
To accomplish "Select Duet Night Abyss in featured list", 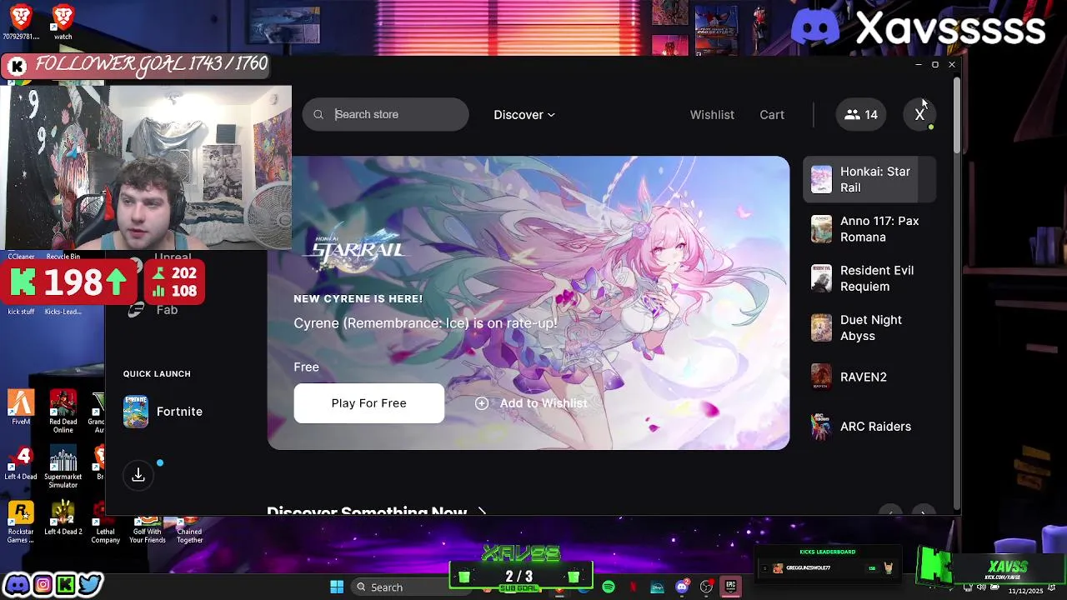I will click(869, 327).
